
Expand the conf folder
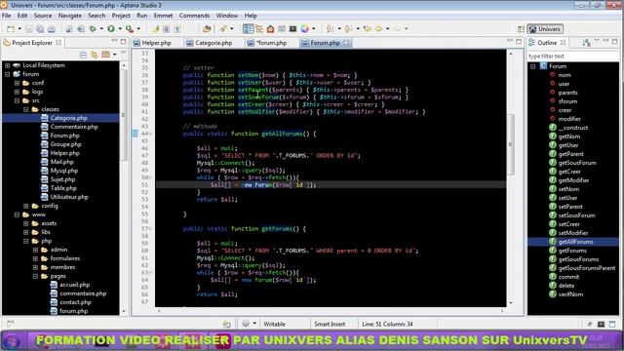[x=17, y=83]
